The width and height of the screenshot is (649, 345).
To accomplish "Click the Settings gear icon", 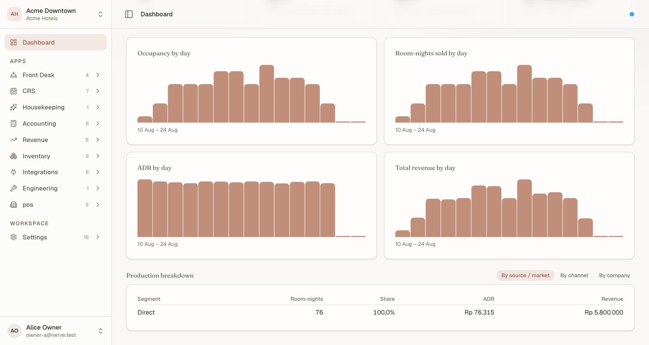I will click(14, 237).
